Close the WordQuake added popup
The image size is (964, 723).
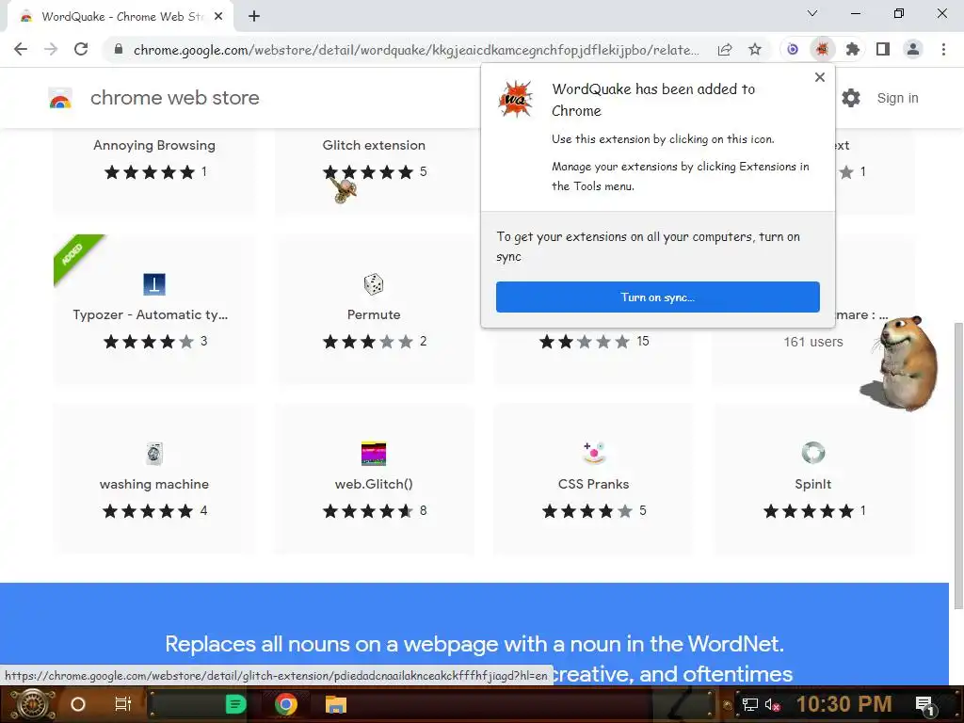pos(820,77)
